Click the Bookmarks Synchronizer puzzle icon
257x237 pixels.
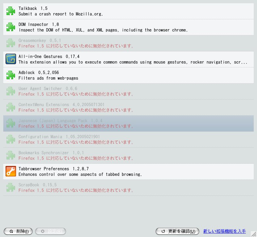tap(11, 155)
